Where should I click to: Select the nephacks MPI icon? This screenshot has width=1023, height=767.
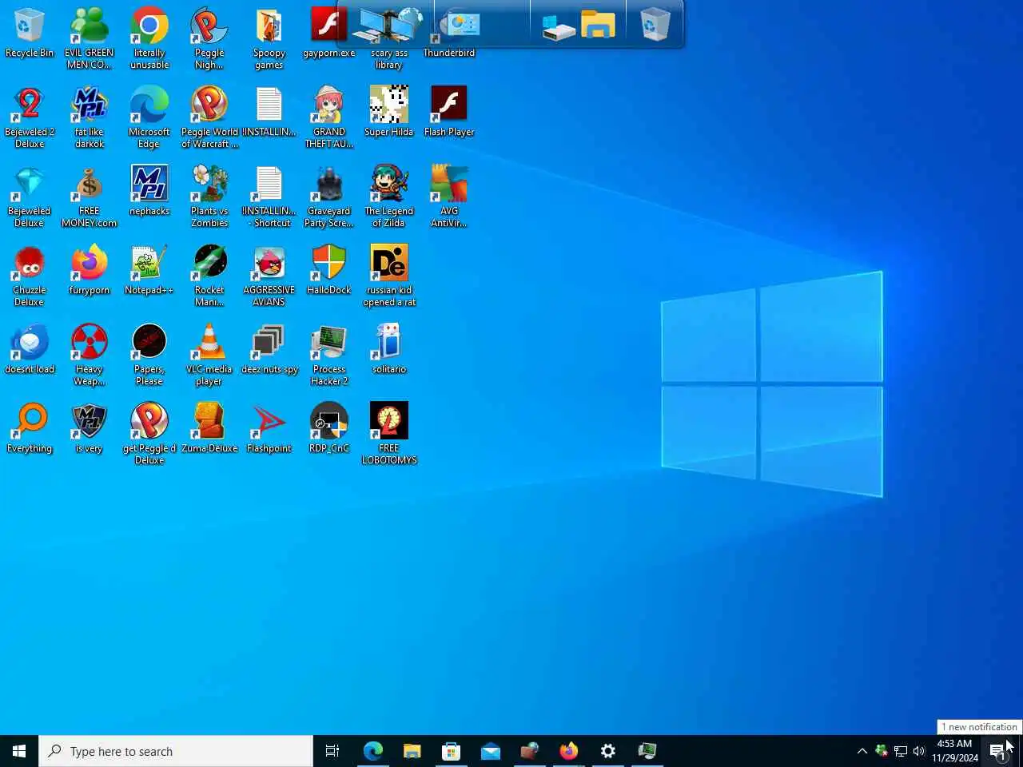149,191
